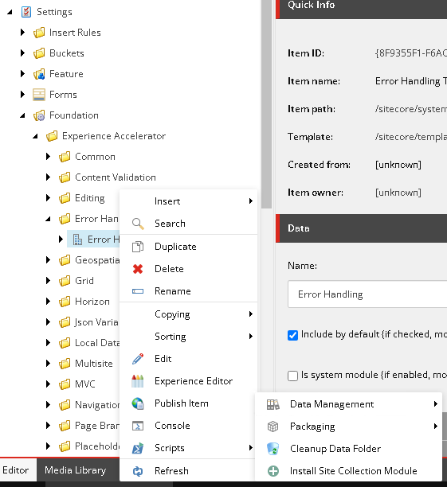
Task: Click the red X Delete icon
Action: pyautogui.click(x=138, y=269)
